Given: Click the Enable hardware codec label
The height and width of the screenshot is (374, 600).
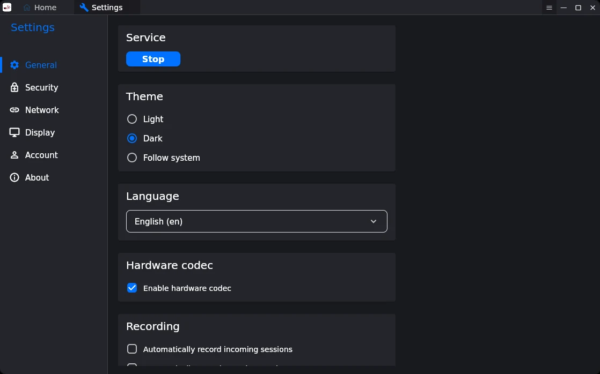Looking at the screenshot, I should (x=187, y=288).
